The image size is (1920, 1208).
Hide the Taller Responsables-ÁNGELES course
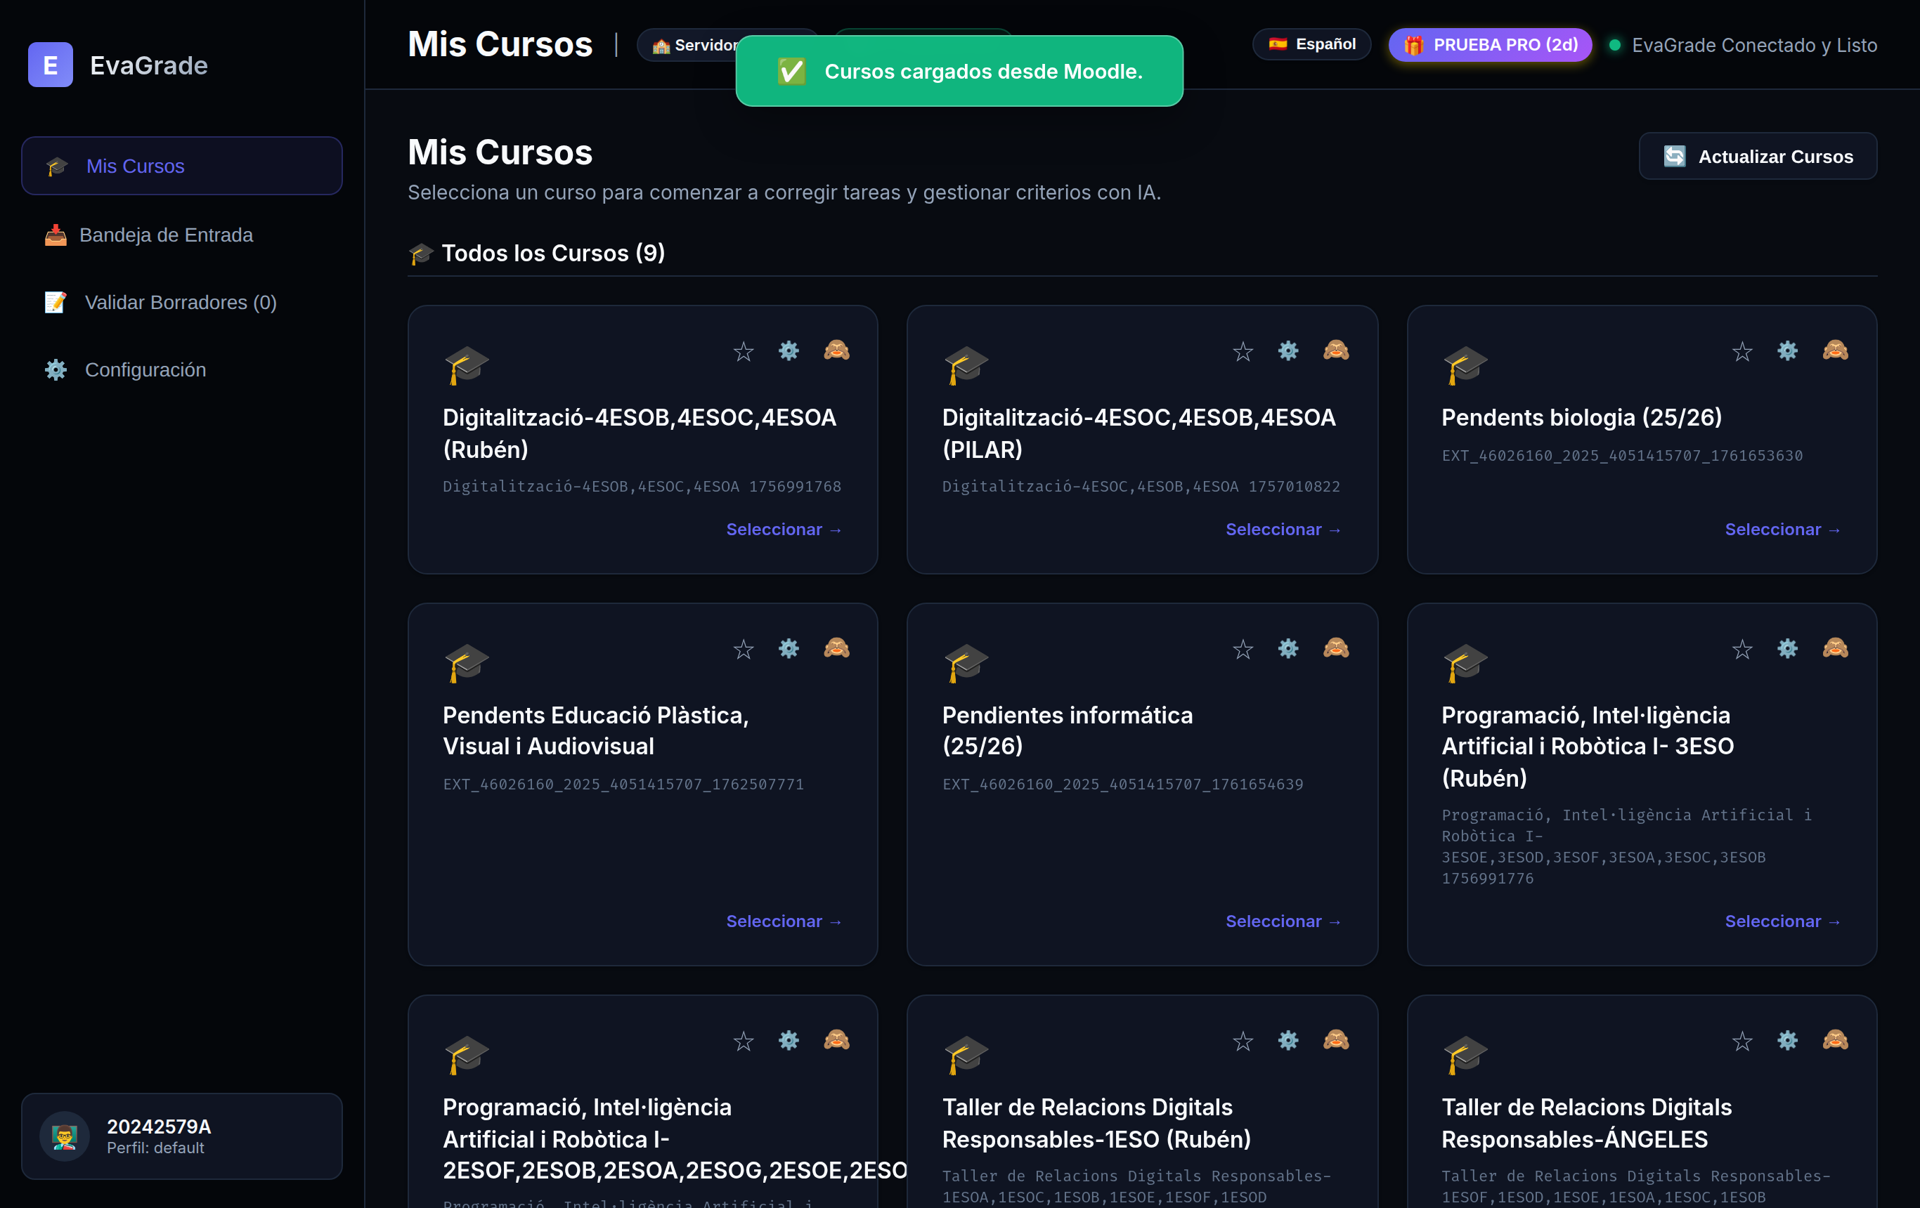click(x=1835, y=1041)
